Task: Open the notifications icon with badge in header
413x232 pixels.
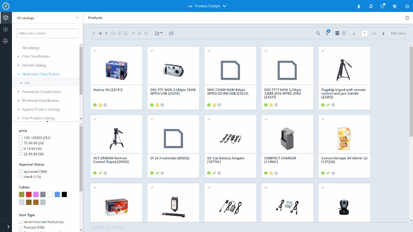Action: [383, 6]
